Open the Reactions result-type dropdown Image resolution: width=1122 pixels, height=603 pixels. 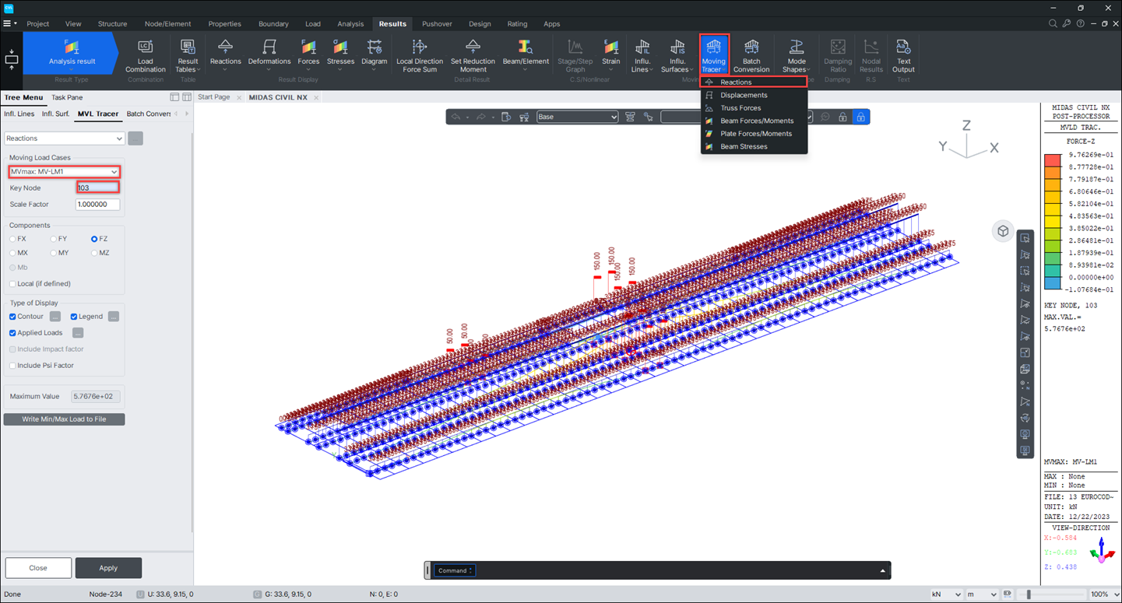(64, 138)
